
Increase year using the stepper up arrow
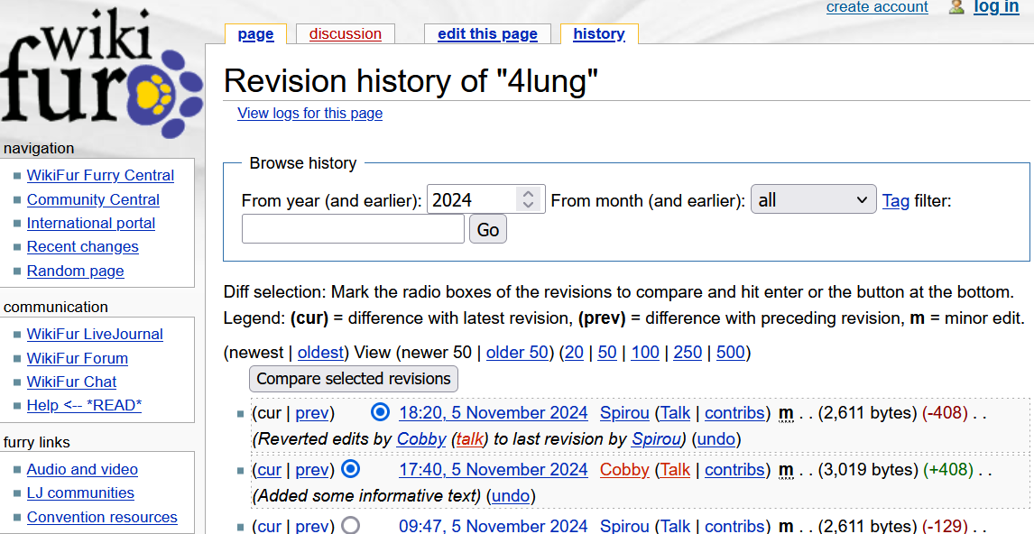(x=529, y=193)
